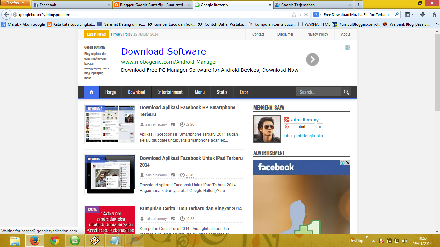The width and height of the screenshot is (440, 247).
Task: Open Masuk - Akun Google bookmark
Action: [x=23, y=24]
